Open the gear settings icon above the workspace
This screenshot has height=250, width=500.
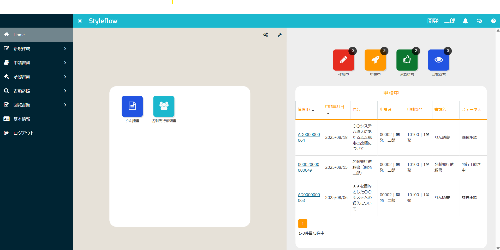click(x=266, y=35)
